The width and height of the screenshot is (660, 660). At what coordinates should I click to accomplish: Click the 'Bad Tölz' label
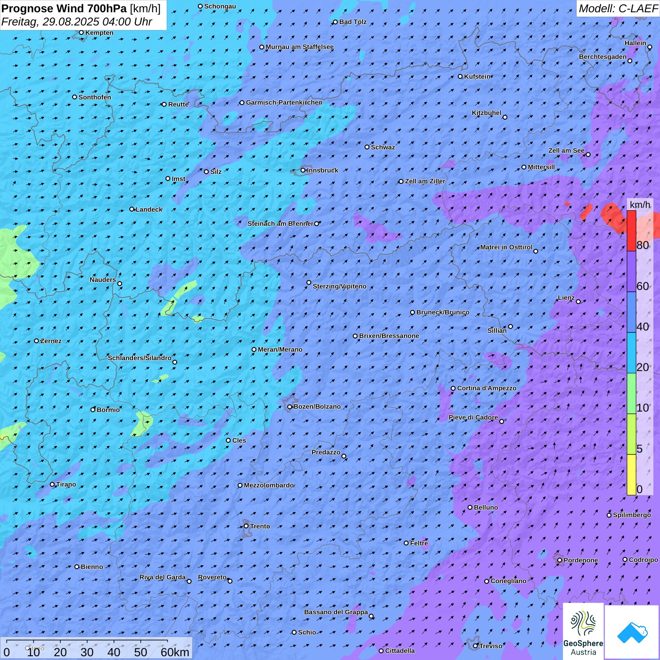click(x=353, y=22)
